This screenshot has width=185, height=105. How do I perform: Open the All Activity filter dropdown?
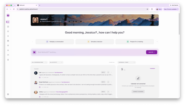click(x=56, y=62)
